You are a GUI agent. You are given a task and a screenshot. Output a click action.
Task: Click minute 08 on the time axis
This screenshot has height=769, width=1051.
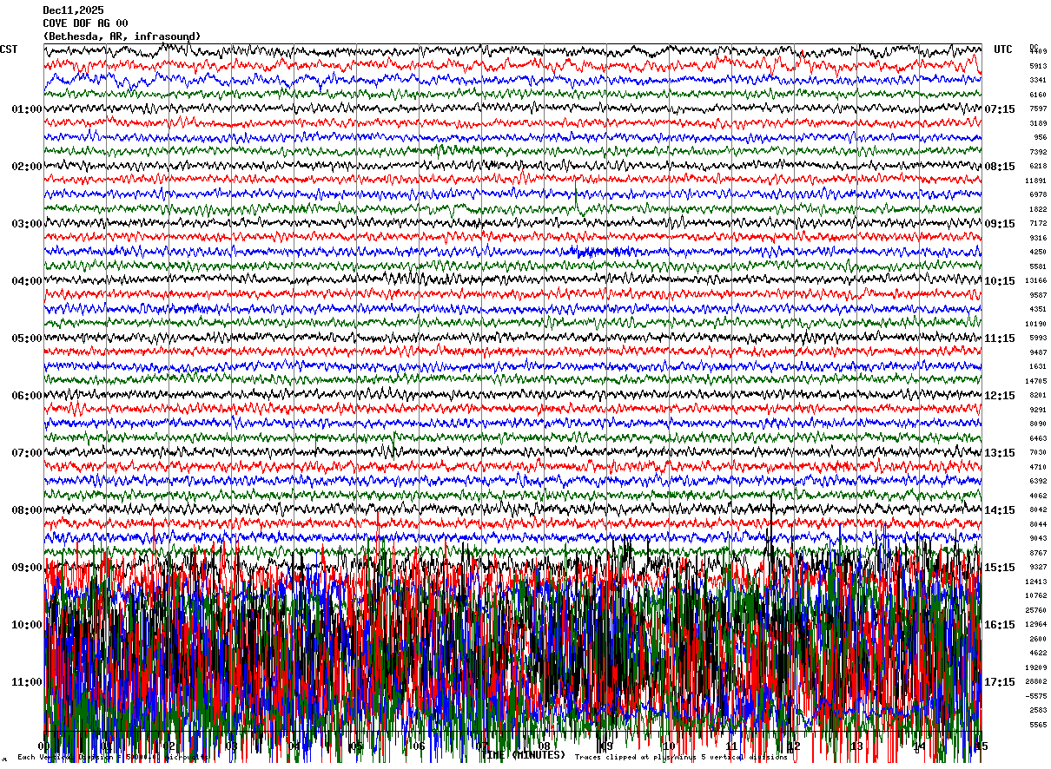point(545,746)
